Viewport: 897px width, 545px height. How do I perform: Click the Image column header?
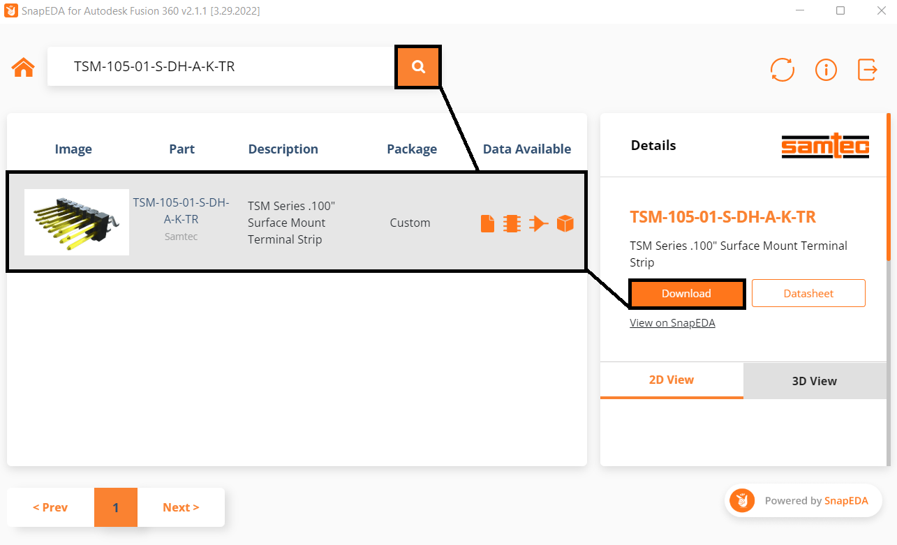tap(73, 149)
